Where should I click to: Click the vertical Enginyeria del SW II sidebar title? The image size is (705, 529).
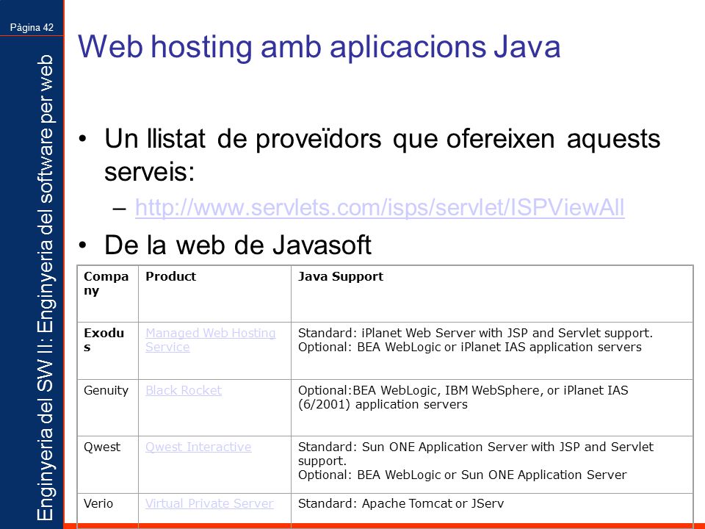pyautogui.click(x=45, y=288)
